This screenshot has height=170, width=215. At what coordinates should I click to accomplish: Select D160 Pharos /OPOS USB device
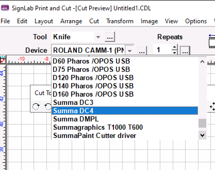click(125, 94)
